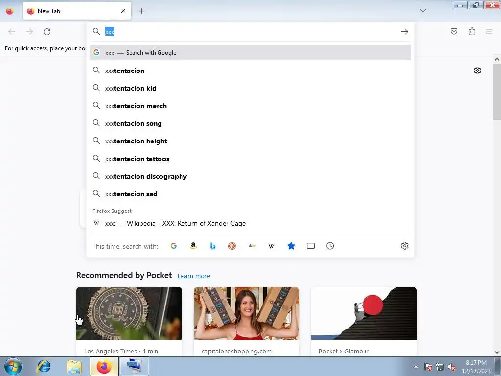This screenshot has width=501, height=376.
Task: Open the Los Angeles Times article thumbnail
Action: point(129,313)
